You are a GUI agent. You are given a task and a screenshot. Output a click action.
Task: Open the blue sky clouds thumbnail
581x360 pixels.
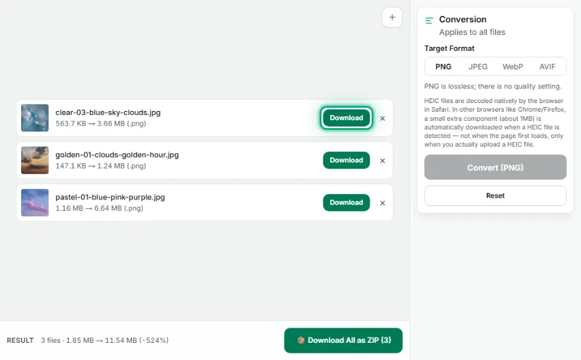pos(35,118)
